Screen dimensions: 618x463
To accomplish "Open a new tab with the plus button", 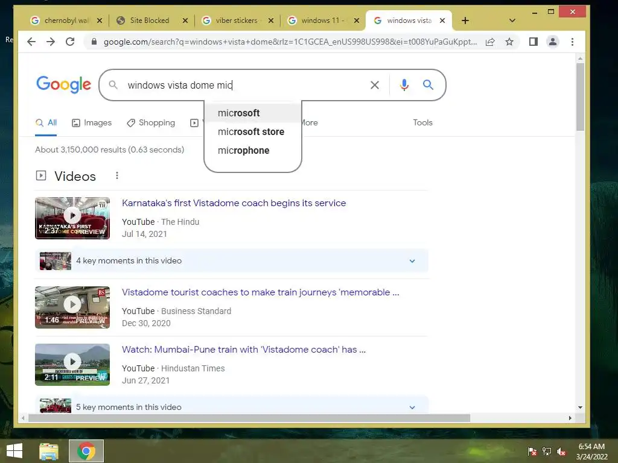I will tap(465, 20).
